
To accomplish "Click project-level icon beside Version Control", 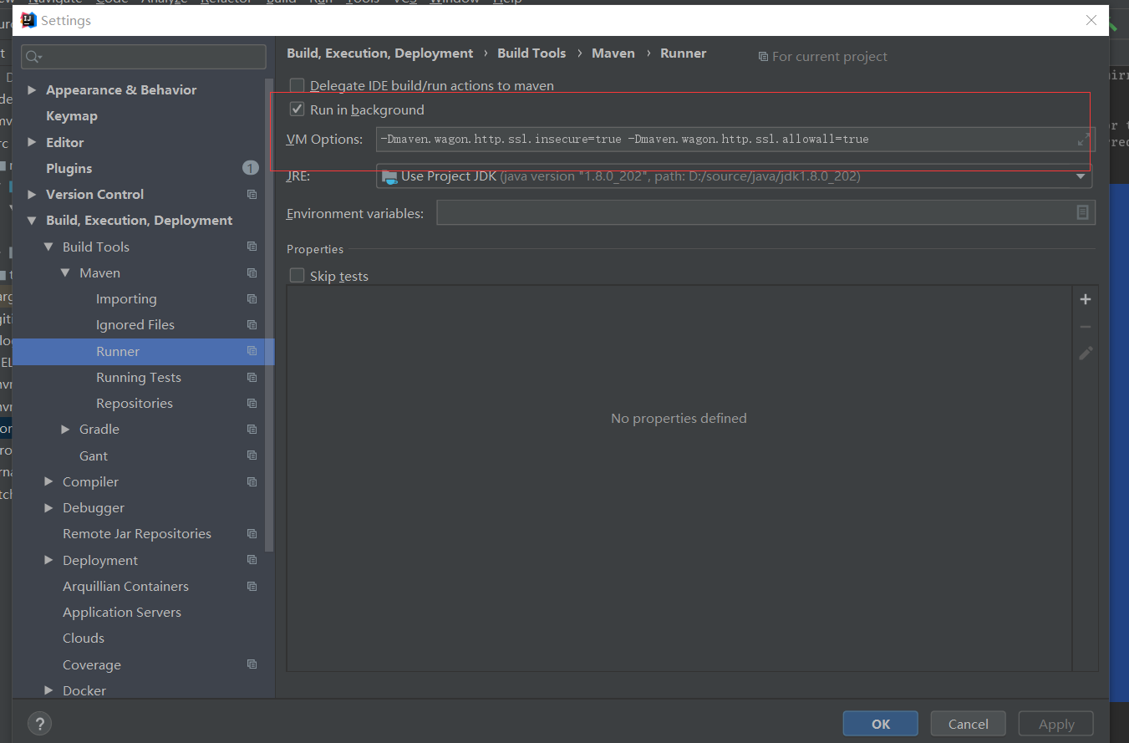I will (252, 195).
